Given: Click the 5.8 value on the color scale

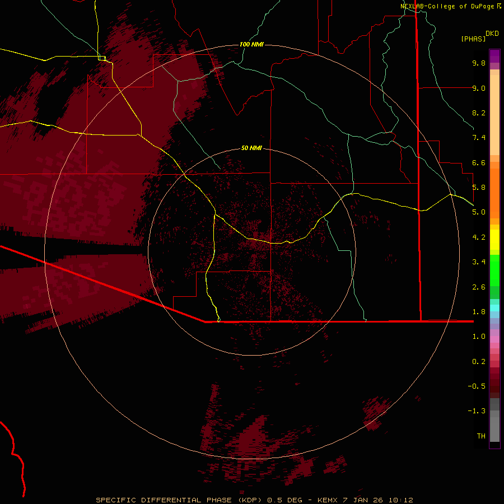Looking at the screenshot, I should [479, 188].
